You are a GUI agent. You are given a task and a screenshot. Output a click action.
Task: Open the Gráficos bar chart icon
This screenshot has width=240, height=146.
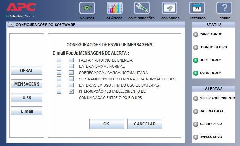click(x=115, y=8)
